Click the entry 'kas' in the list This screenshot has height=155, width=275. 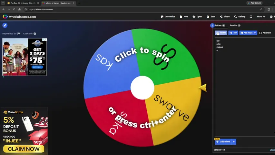tap(218, 41)
